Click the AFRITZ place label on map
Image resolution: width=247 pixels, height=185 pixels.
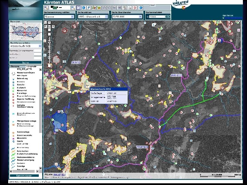(x=76, y=62)
